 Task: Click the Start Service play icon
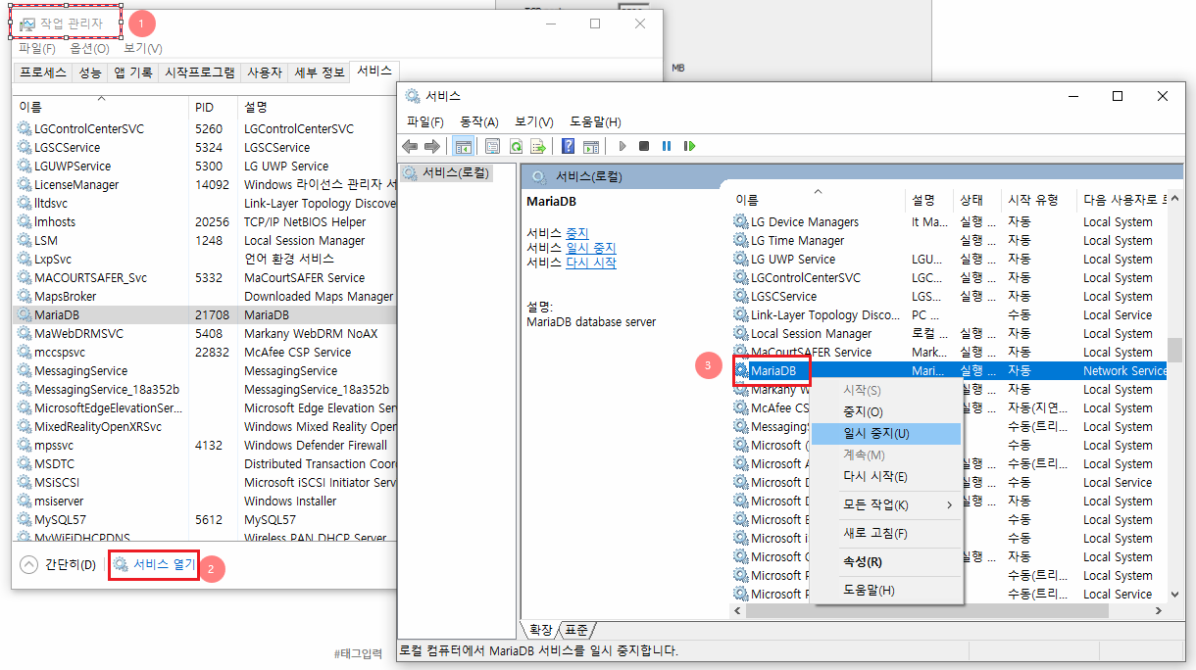click(x=622, y=146)
